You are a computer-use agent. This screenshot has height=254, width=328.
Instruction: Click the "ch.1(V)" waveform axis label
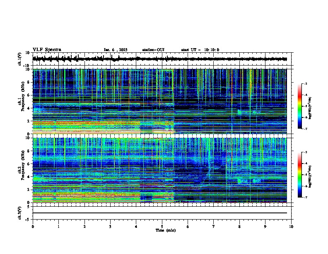coord(20,59)
